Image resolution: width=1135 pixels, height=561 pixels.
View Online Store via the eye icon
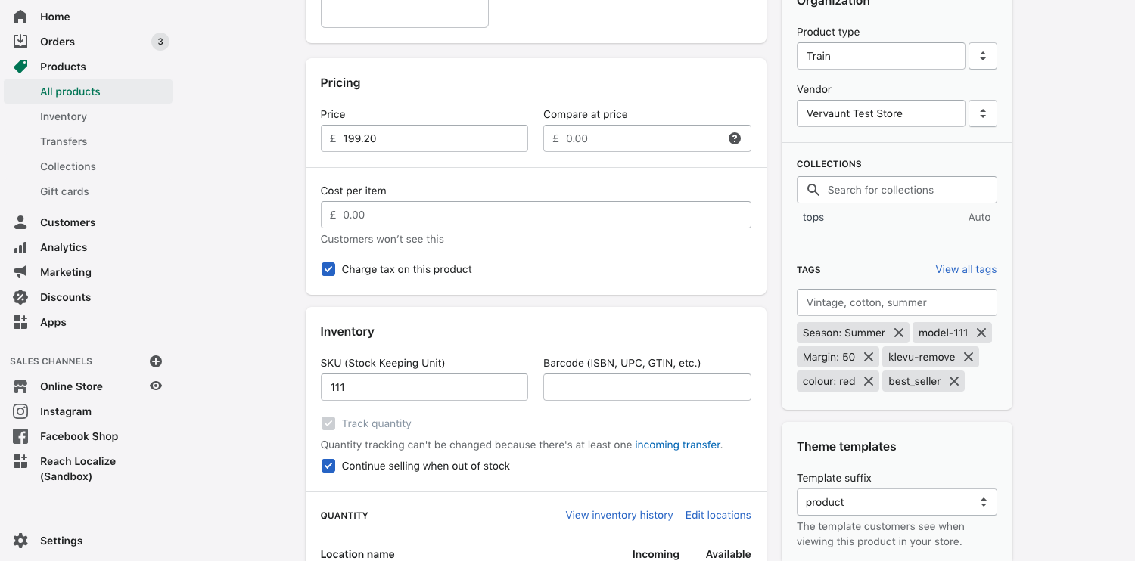(156, 386)
